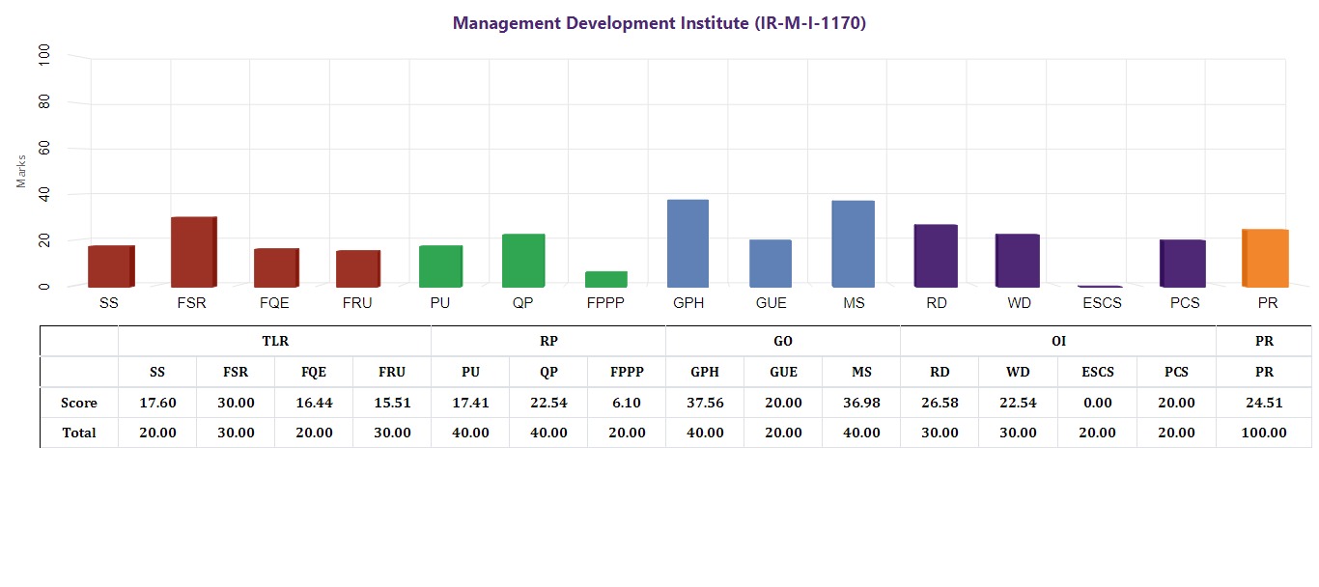Select the FPPP score value 6.10
The width and height of the screenshot is (1319, 587).
point(627,403)
